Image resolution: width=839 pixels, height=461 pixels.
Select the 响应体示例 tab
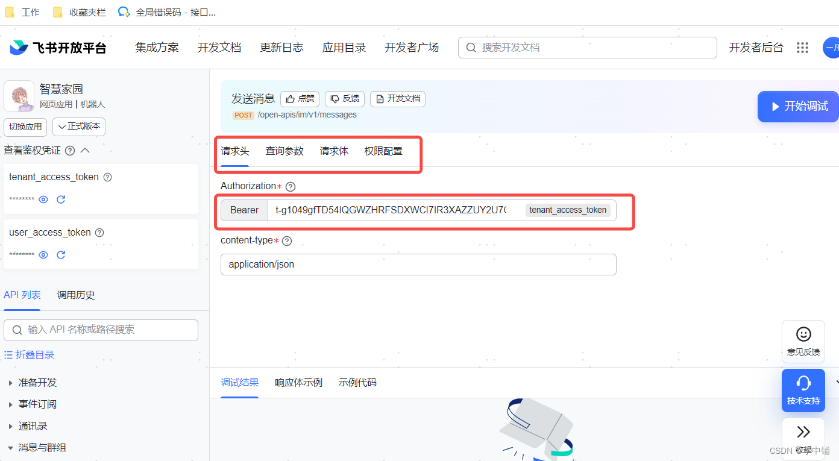click(x=298, y=383)
